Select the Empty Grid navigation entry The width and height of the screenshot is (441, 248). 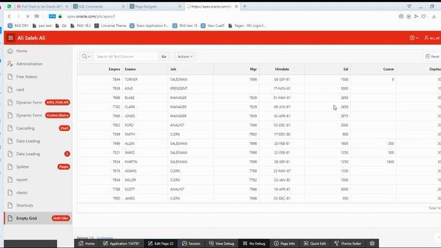[x=38, y=218]
